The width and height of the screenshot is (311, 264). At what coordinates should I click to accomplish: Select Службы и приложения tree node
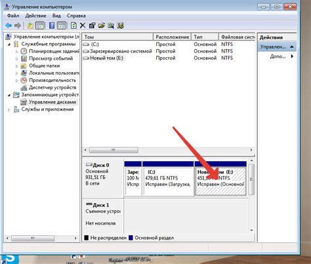[47, 109]
